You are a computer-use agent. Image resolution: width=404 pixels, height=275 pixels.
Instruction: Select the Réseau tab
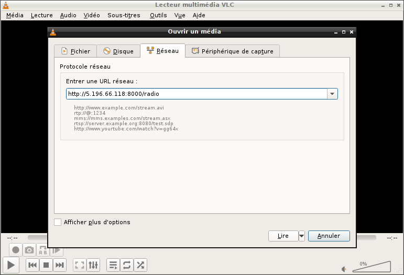[162, 51]
